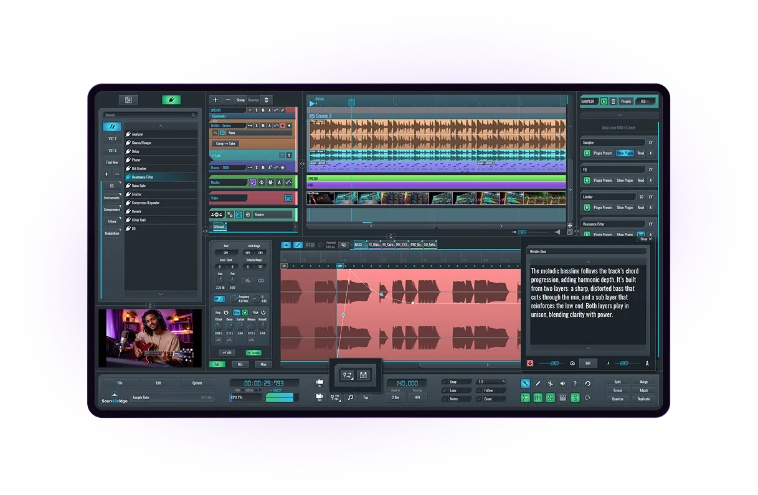Select the scissors cut tool
This screenshot has height=495, width=758.
click(x=550, y=384)
